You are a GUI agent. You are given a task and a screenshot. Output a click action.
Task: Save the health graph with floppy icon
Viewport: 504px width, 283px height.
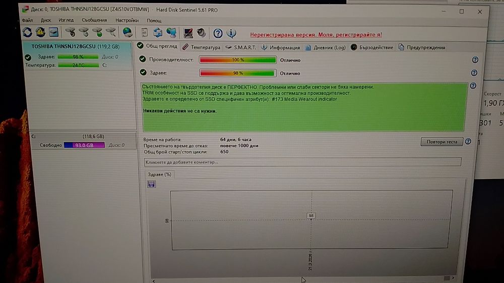click(x=151, y=184)
